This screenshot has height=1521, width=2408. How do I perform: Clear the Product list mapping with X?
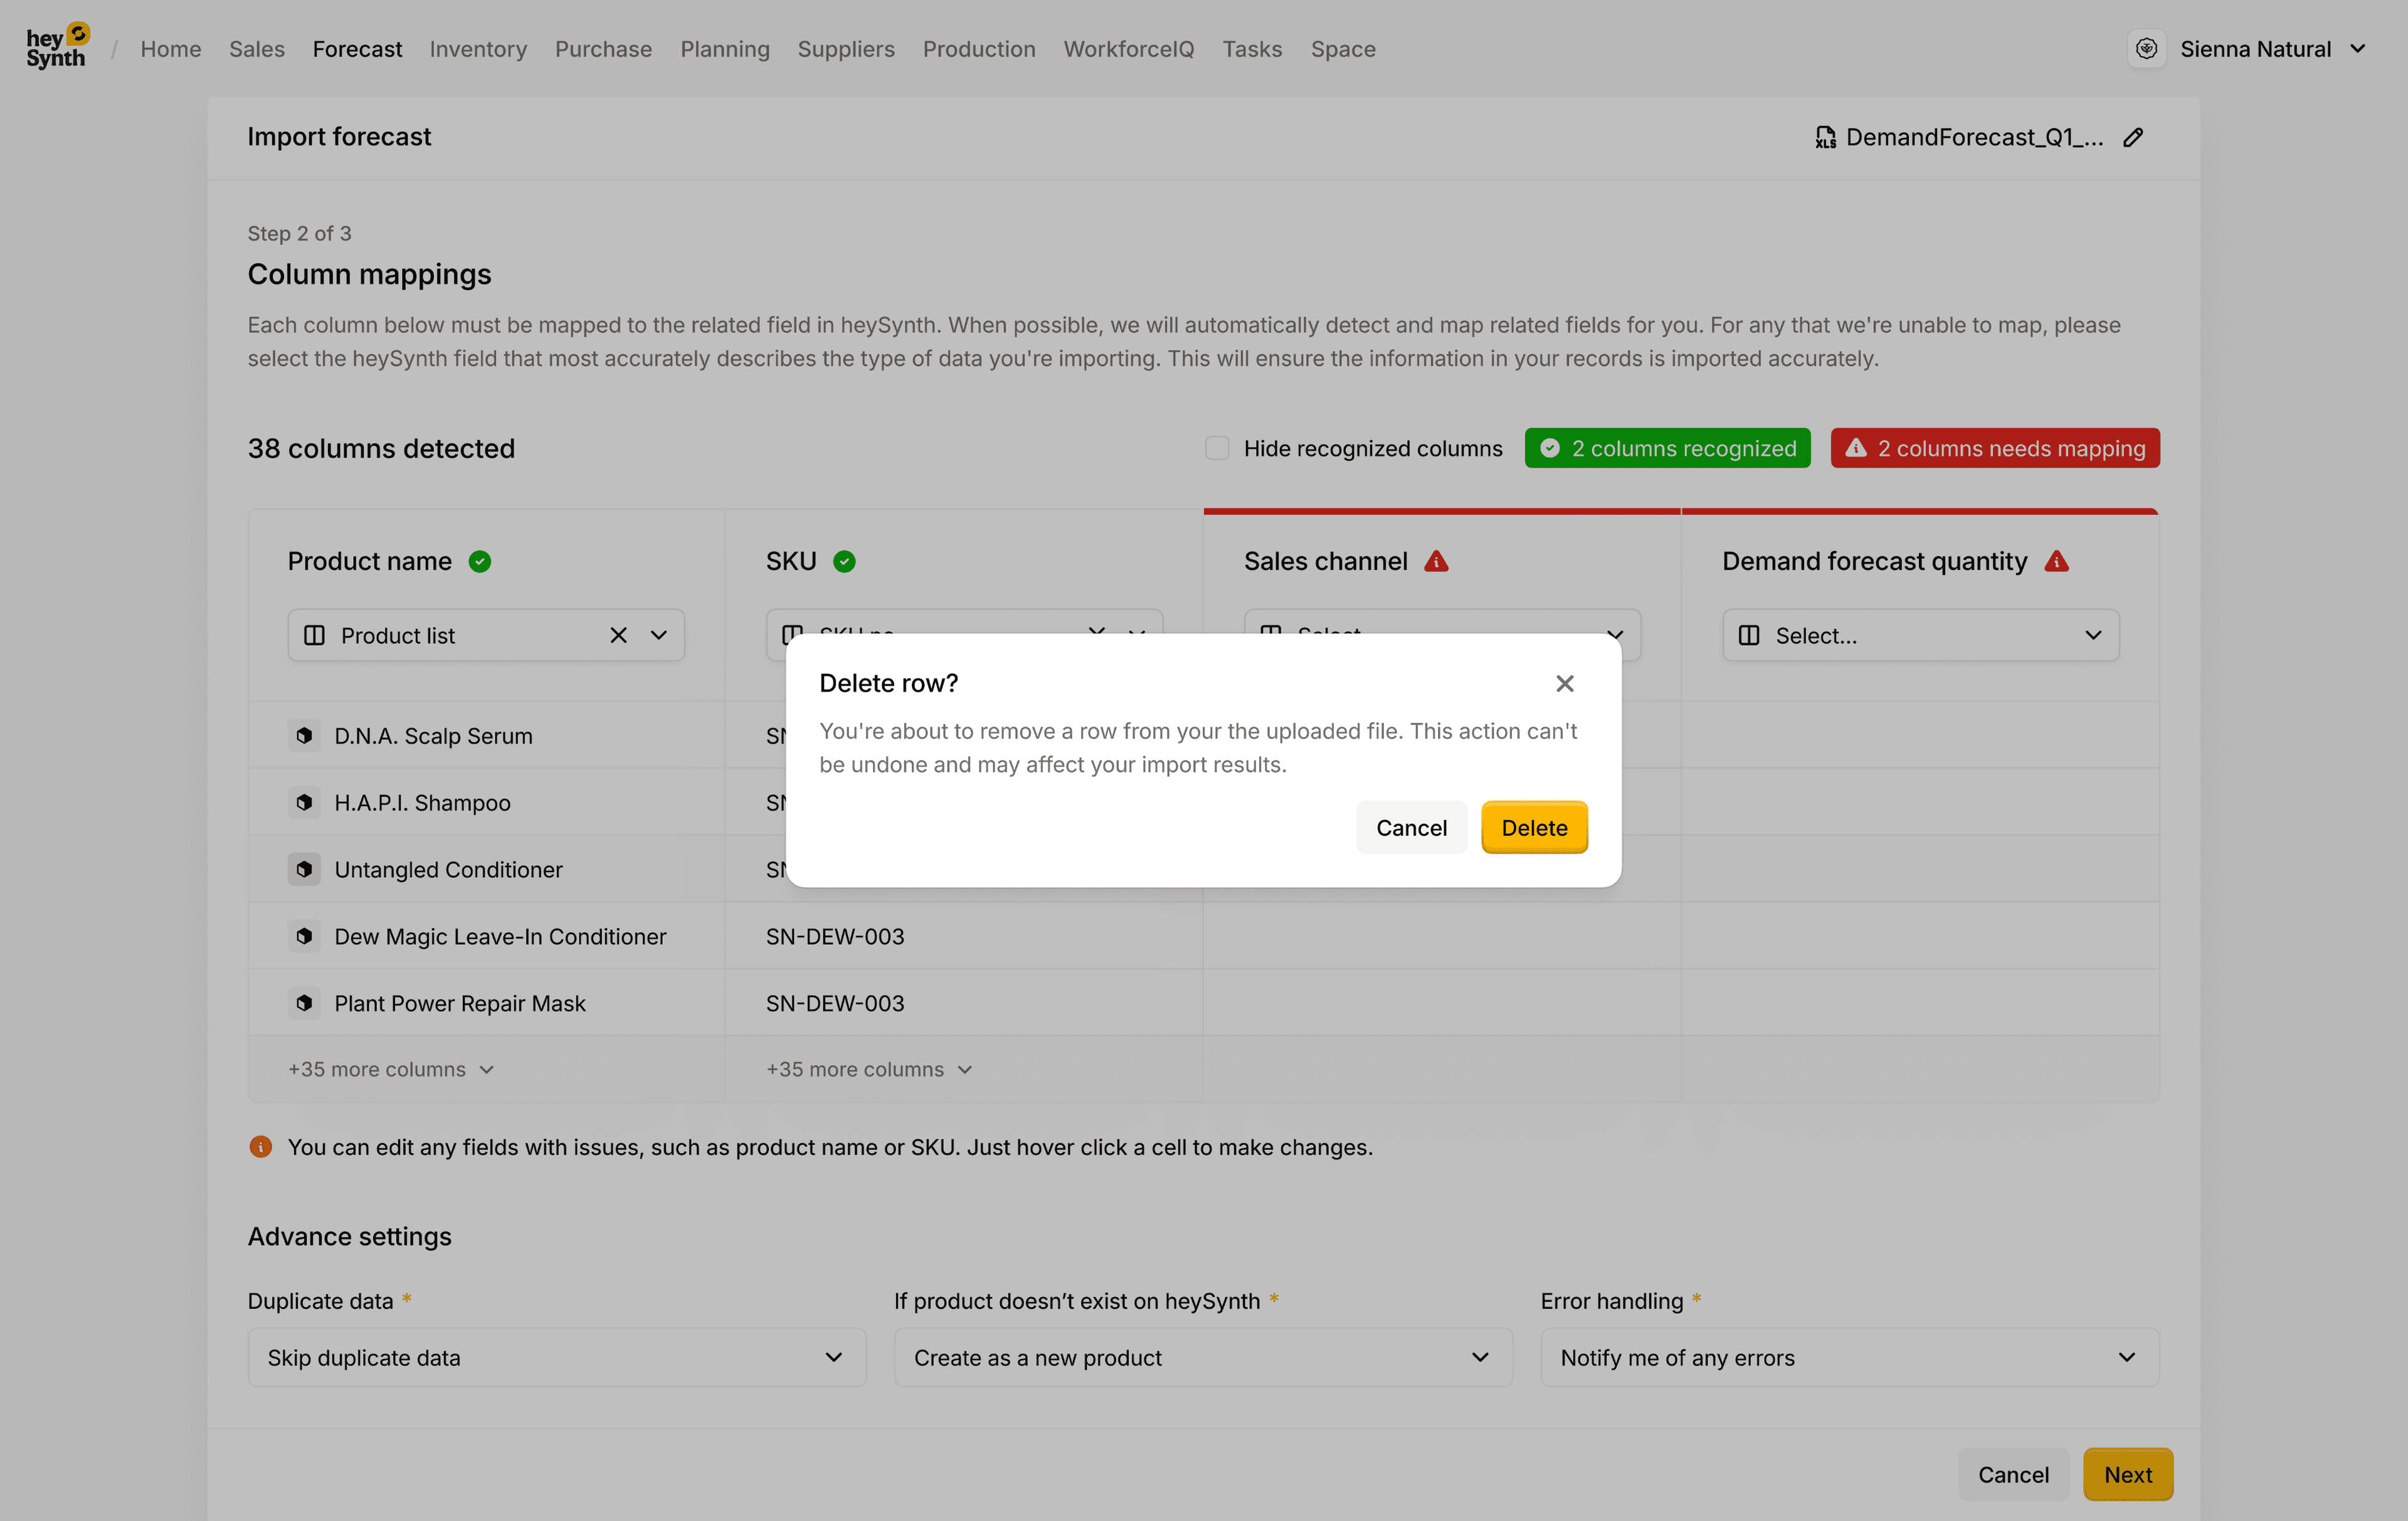(x=618, y=635)
